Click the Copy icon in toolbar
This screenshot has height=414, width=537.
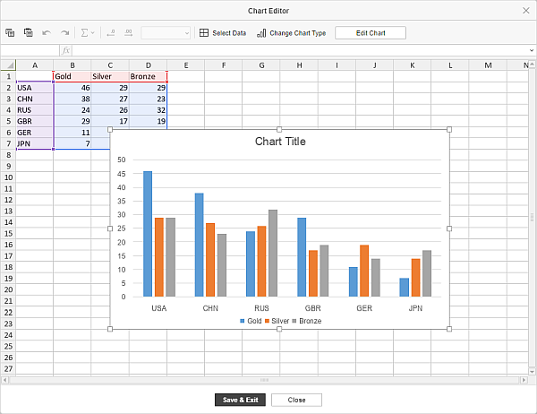tap(10, 32)
